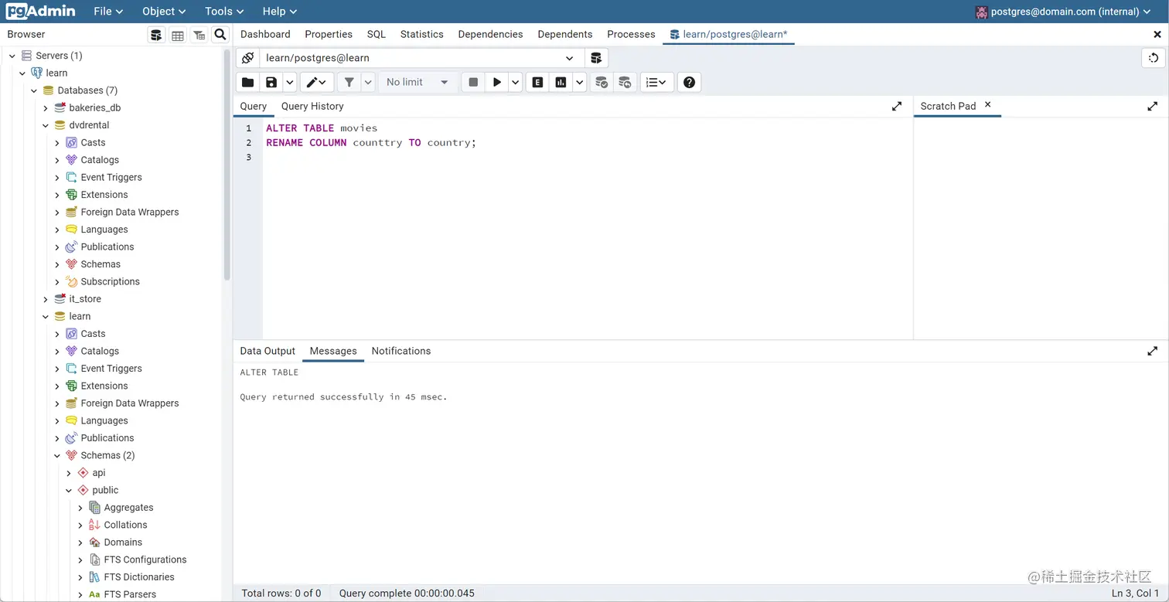The width and height of the screenshot is (1169, 602).
Task: Click the Filtered Rows icon in Browser
Action: click(x=199, y=35)
